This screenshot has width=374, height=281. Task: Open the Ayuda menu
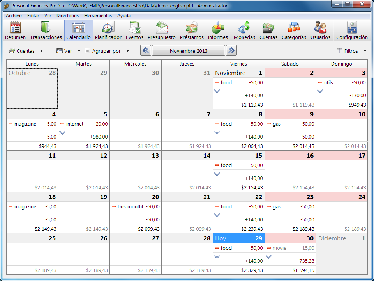tap(124, 16)
